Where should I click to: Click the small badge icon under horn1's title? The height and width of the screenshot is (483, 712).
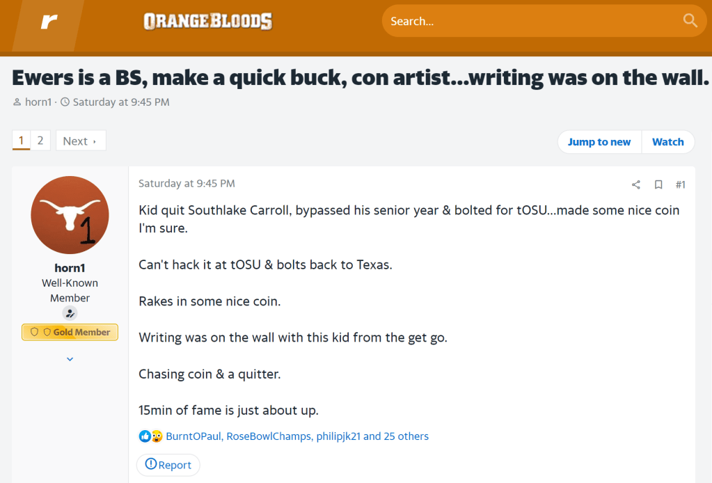point(70,313)
